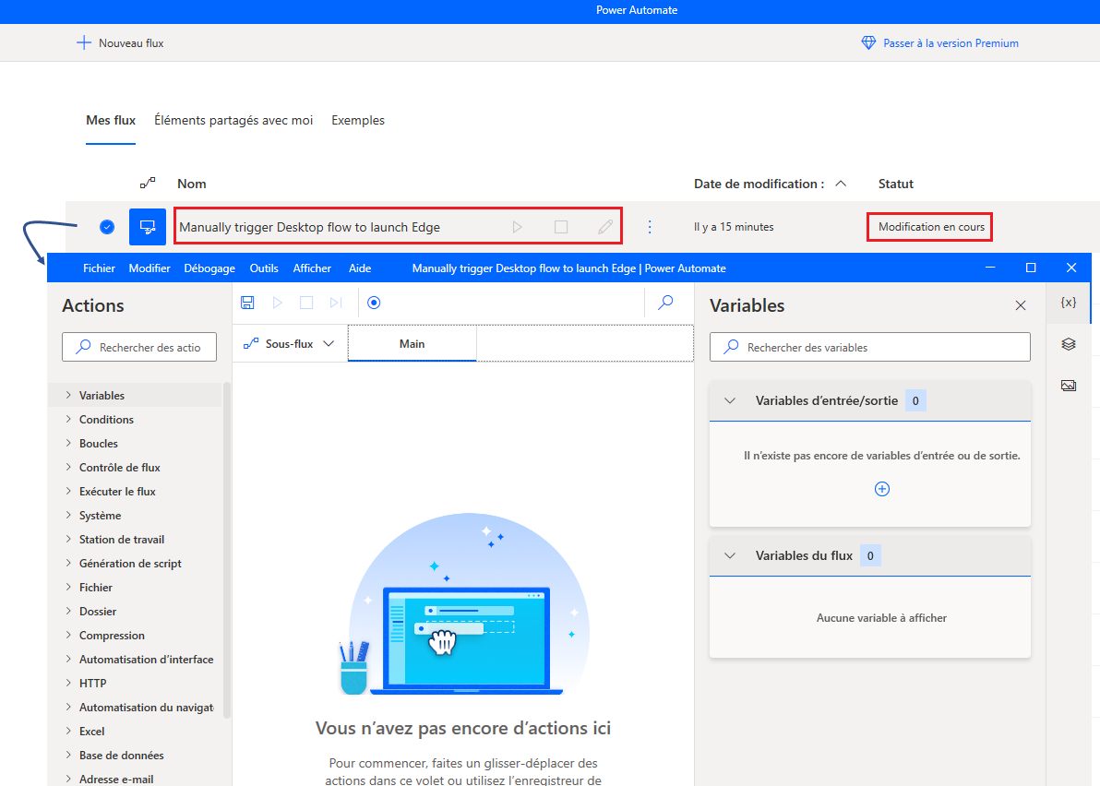
Task: Expand the Boucles actions group
Action: click(68, 443)
